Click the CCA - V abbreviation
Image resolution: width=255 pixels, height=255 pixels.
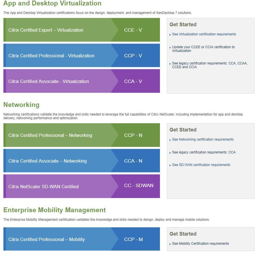point(133,81)
